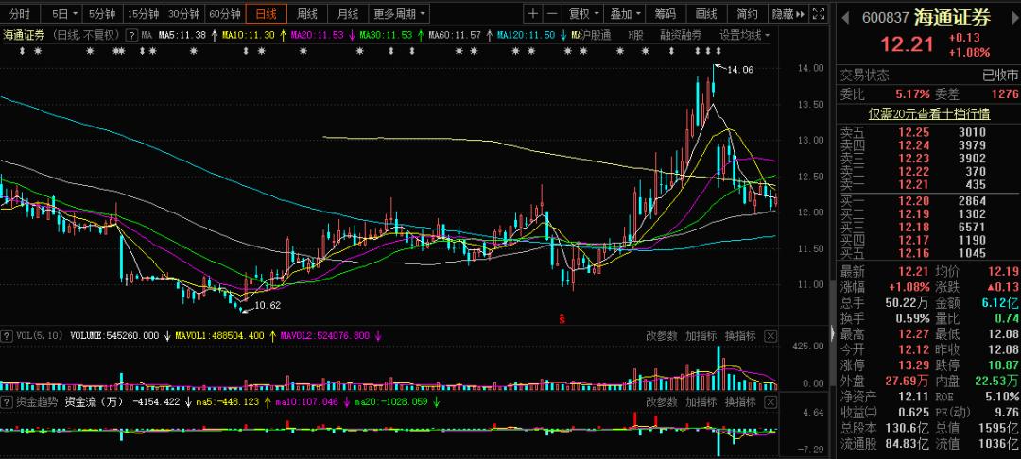Viewport: 1021px width, 459px height.
Task: Click 换指标 in VOL panel
Action: pyautogui.click(x=740, y=336)
